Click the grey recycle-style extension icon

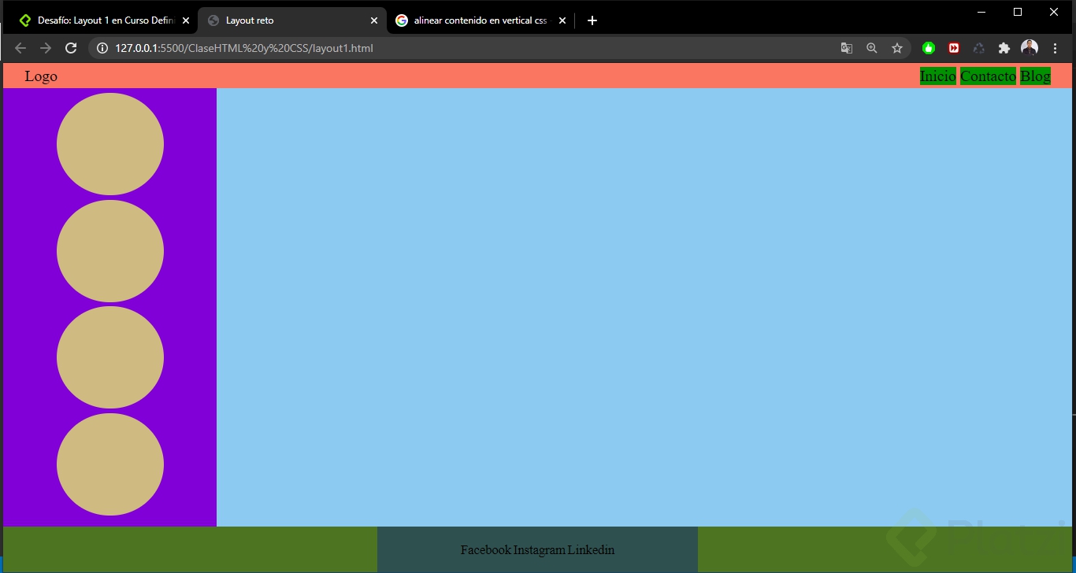click(979, 48)
